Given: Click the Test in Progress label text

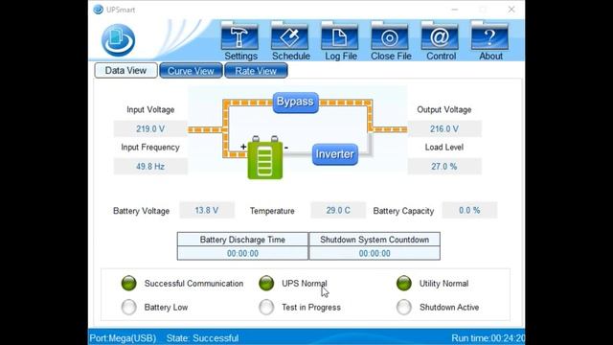Looking at the screenshot, I should (x=311, y=307).
